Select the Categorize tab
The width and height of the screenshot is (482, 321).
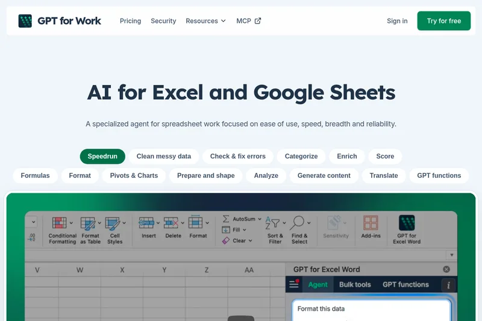[x=301, y=157]
